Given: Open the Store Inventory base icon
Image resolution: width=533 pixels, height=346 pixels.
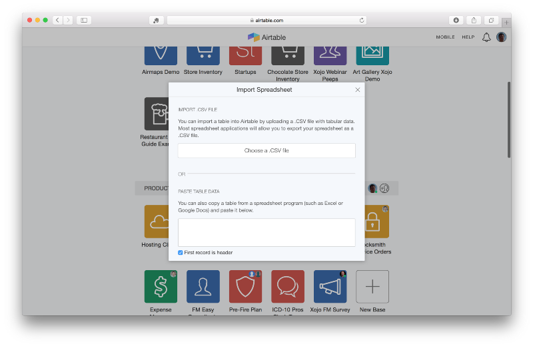Looking at the screenshot, I should pyautogui.click(x=203, y=56).
